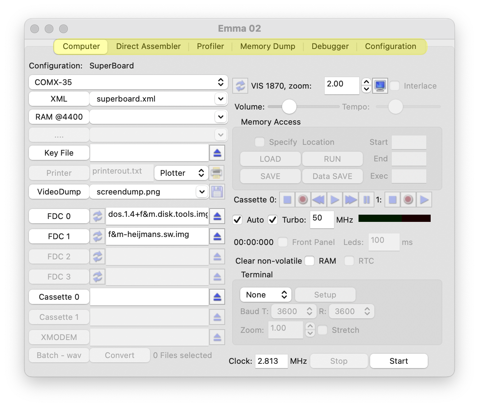The height and width of the screenshot is (407, 479).
Task: Click the XML button
Action: (59, 99)
